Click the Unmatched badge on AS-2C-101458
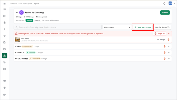This screenshot has width=177, height=100. pos(35,59)
